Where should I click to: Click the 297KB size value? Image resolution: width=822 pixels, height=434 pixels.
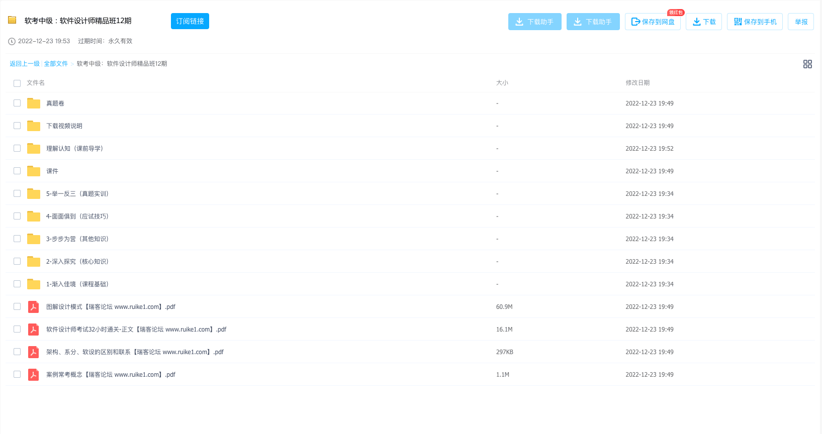pos(505,352)
